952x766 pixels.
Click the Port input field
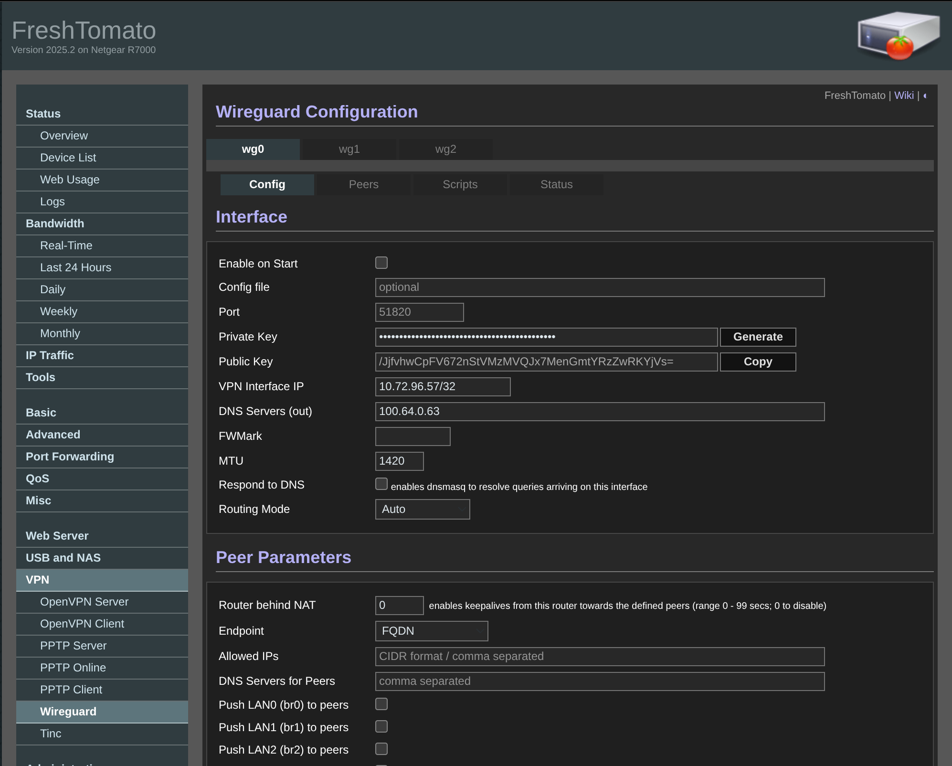(x=419, y=312)
